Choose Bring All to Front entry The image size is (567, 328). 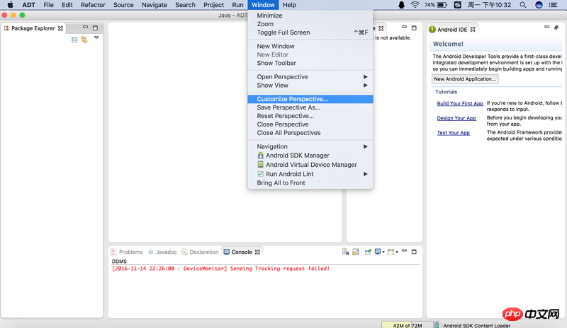(x=310, y=183)
